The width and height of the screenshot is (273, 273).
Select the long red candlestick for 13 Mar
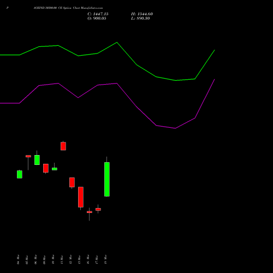(81, 197)
